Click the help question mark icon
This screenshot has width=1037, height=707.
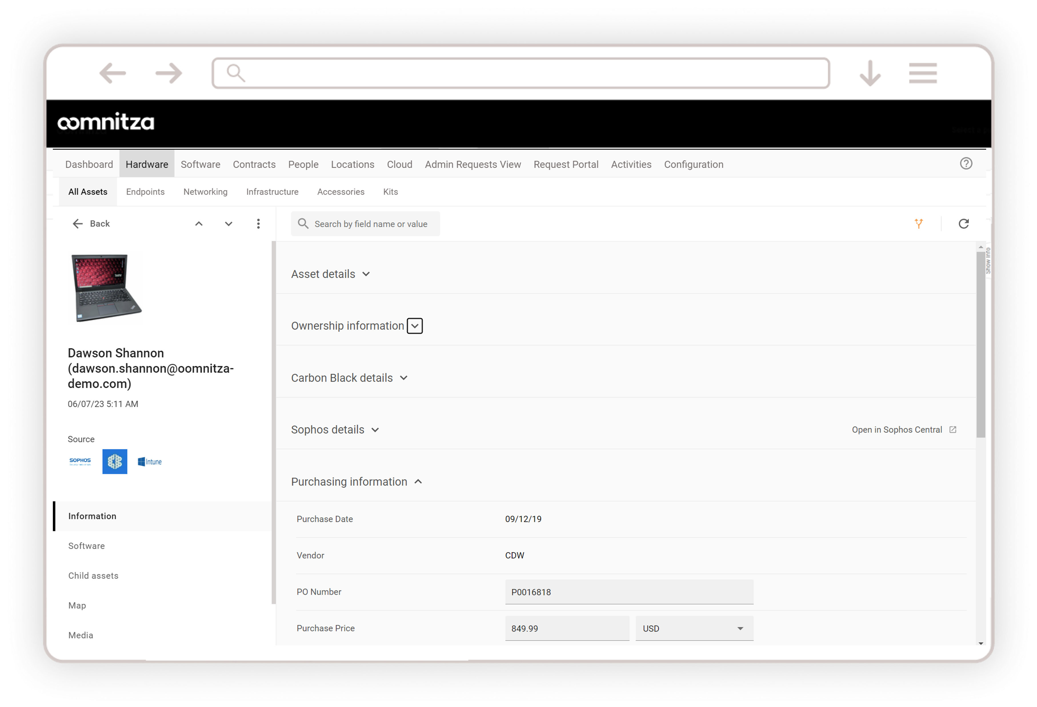[x=966, y=164]
